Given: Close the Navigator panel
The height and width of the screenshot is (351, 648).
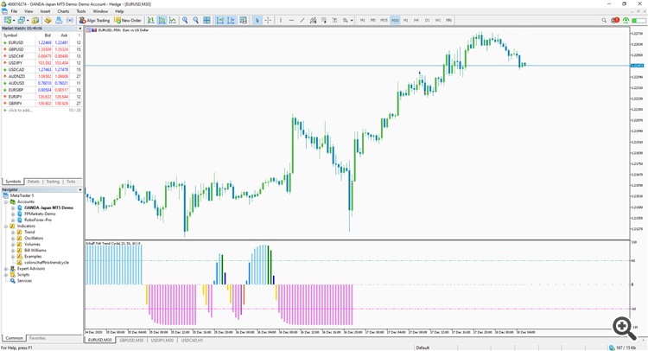Looking at the screenshot, I should pos(79,189).
